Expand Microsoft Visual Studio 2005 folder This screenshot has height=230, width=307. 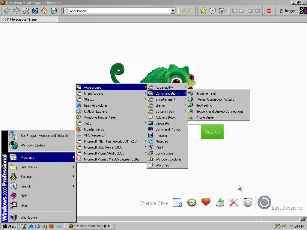pos(111,153)
